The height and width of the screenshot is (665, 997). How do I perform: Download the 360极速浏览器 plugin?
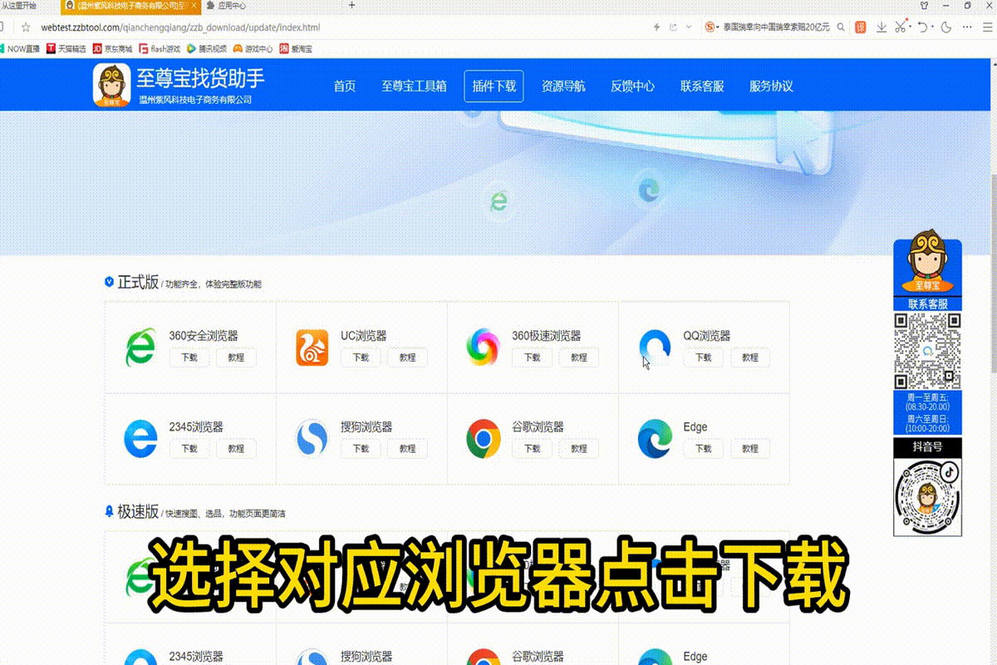pyautogui.click(x=532, y=357)
